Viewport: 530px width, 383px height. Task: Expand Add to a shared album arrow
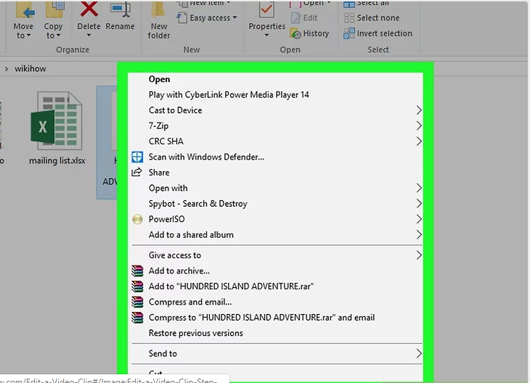(419, 235)
